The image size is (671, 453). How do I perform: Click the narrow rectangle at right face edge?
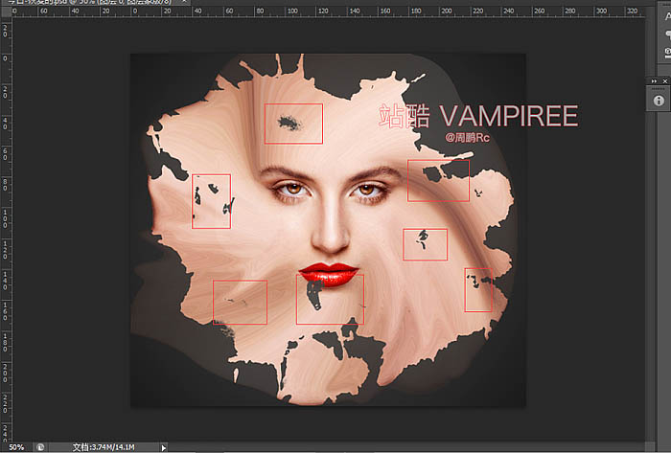(478, 289)
